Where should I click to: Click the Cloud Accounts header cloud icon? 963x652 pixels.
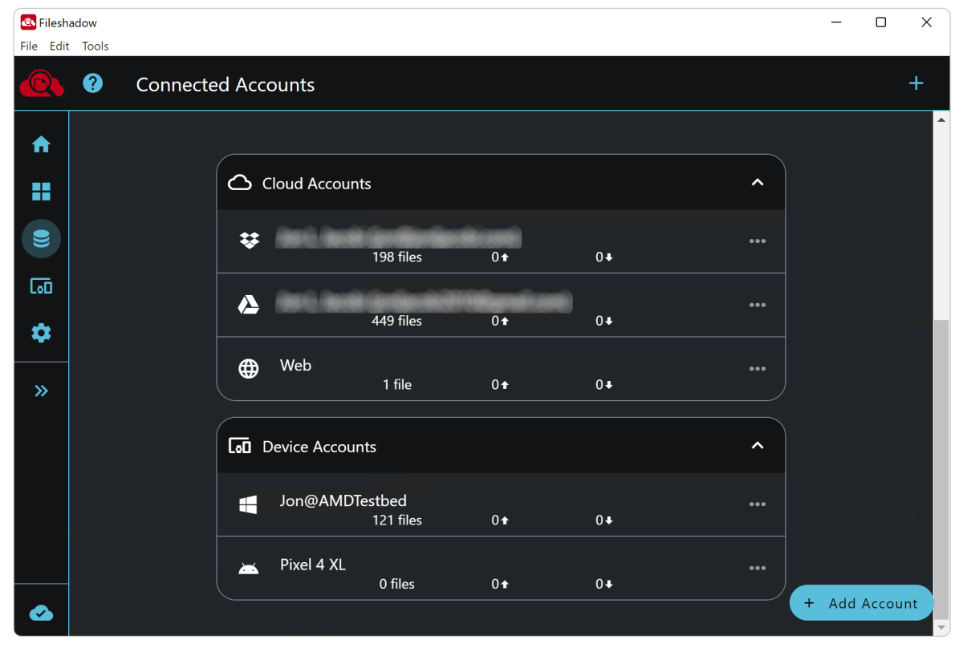click(x=239, y=183)
